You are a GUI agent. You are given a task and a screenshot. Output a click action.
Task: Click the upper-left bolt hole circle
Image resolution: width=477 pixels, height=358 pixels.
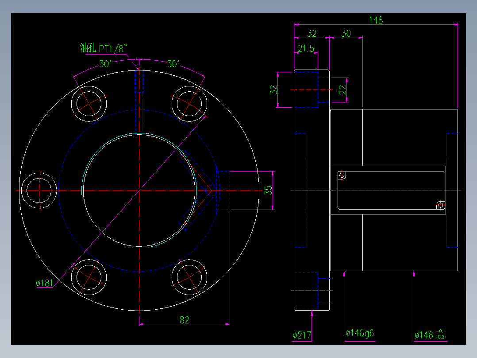point(89,104)
